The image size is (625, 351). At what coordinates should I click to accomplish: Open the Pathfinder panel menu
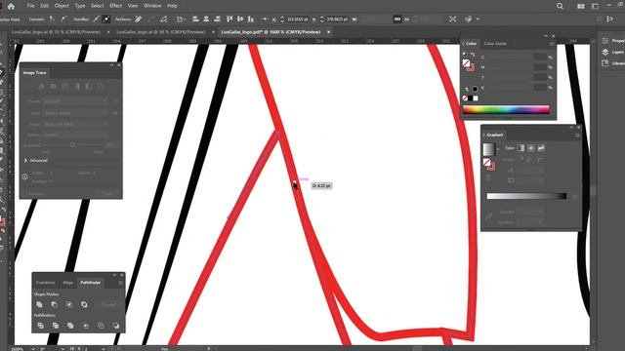120,283
